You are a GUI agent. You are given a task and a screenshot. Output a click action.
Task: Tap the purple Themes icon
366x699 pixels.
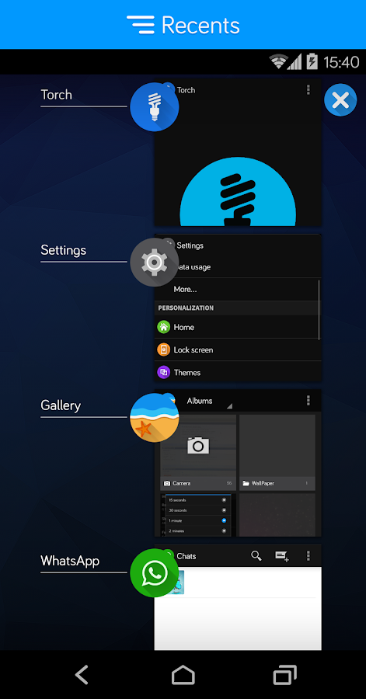(x=164, y=372)
